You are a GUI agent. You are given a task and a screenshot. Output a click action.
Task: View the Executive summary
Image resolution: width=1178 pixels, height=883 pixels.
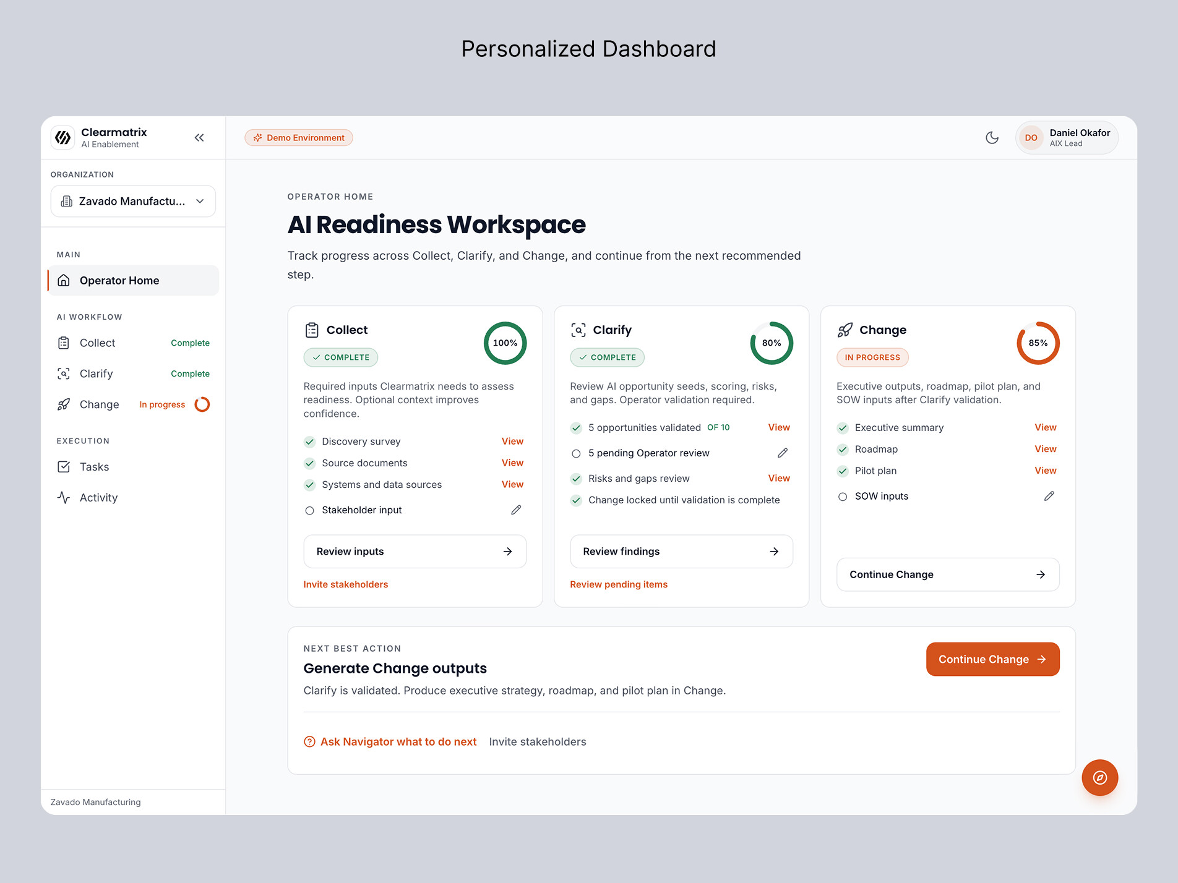[x=1046, y=428]
